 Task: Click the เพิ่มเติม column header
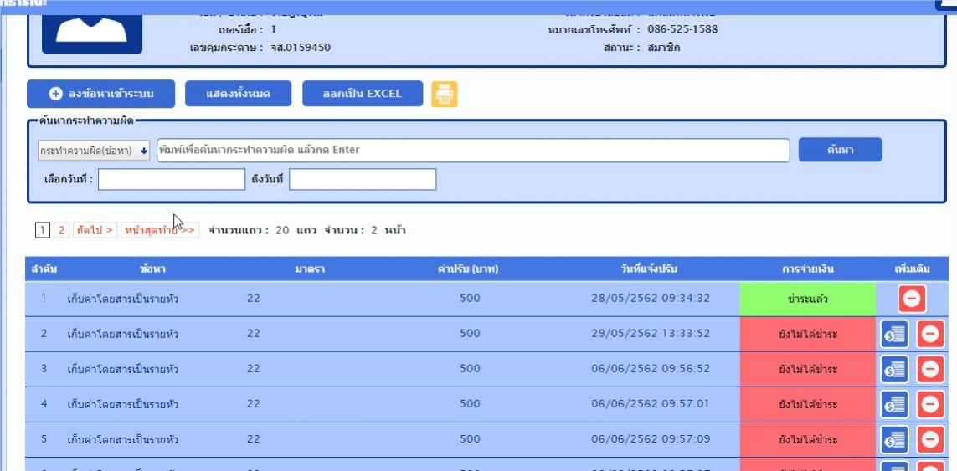click(913, 269)
